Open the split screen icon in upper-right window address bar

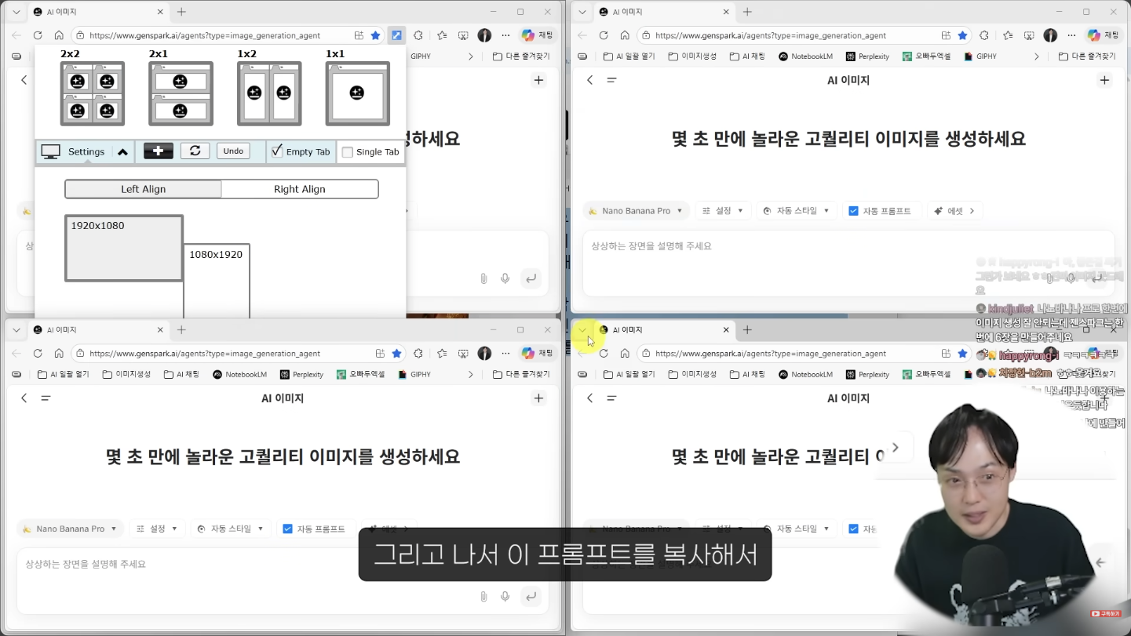[x=946, y=35]
